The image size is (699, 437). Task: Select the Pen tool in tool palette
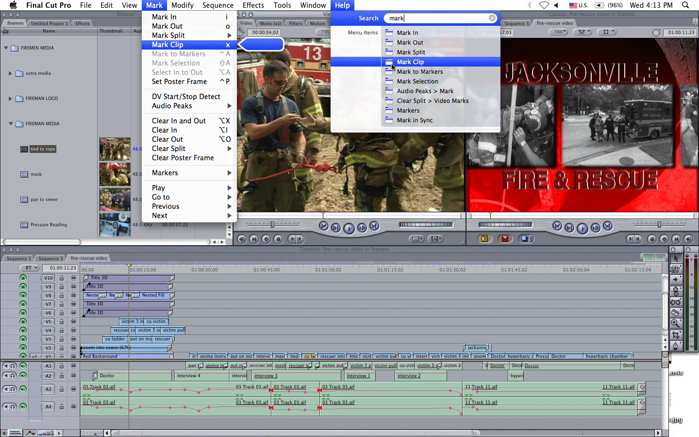click(675, 346)
